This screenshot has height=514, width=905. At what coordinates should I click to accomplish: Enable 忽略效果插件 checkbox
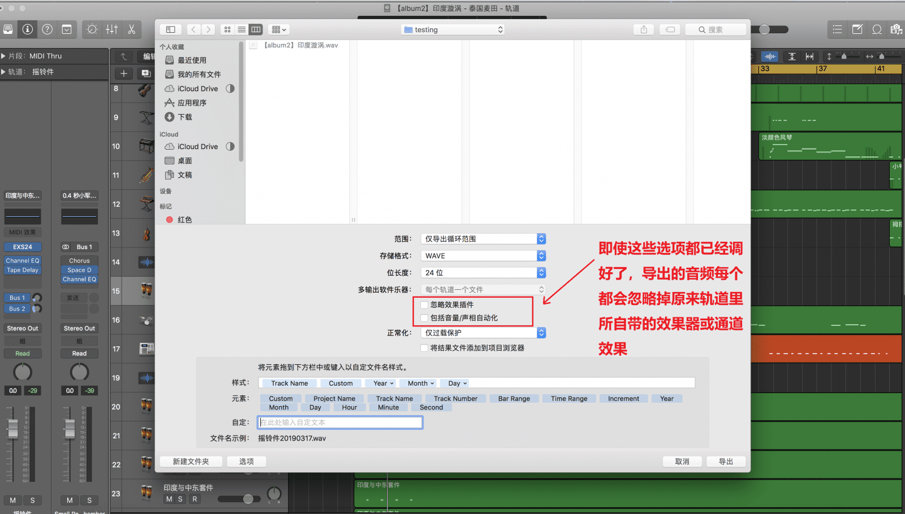pyautogui.click(x=424, y=304)
